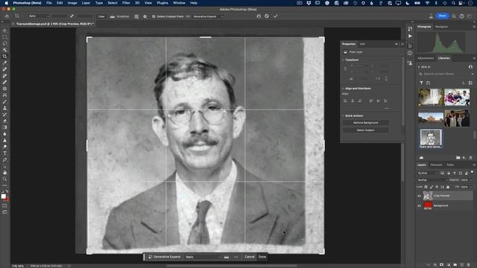Open the Normal blend mode dropdown
The height and width of the screenshot is (268, 477).
click(432, 180)
